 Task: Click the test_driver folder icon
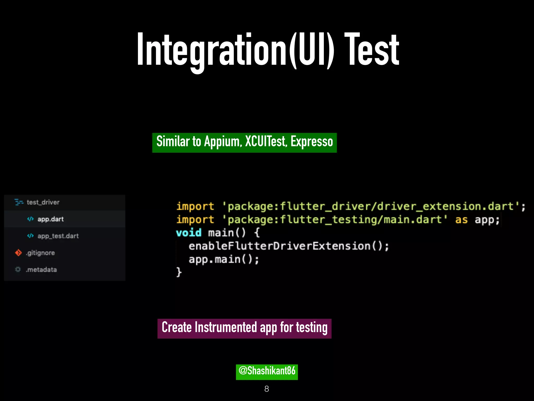tap(19, 202)
